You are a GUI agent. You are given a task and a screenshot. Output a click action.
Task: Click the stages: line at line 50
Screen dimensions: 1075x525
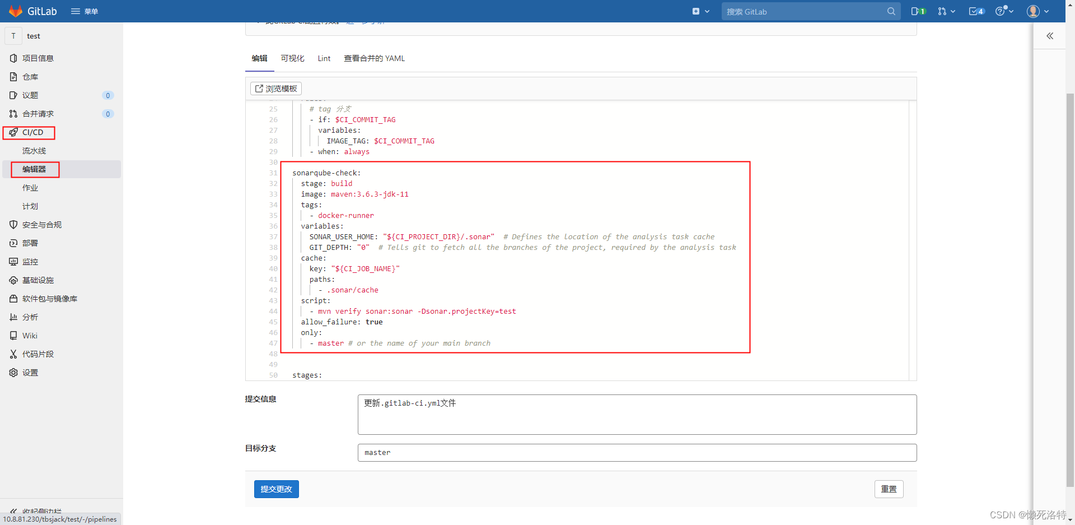307,375
